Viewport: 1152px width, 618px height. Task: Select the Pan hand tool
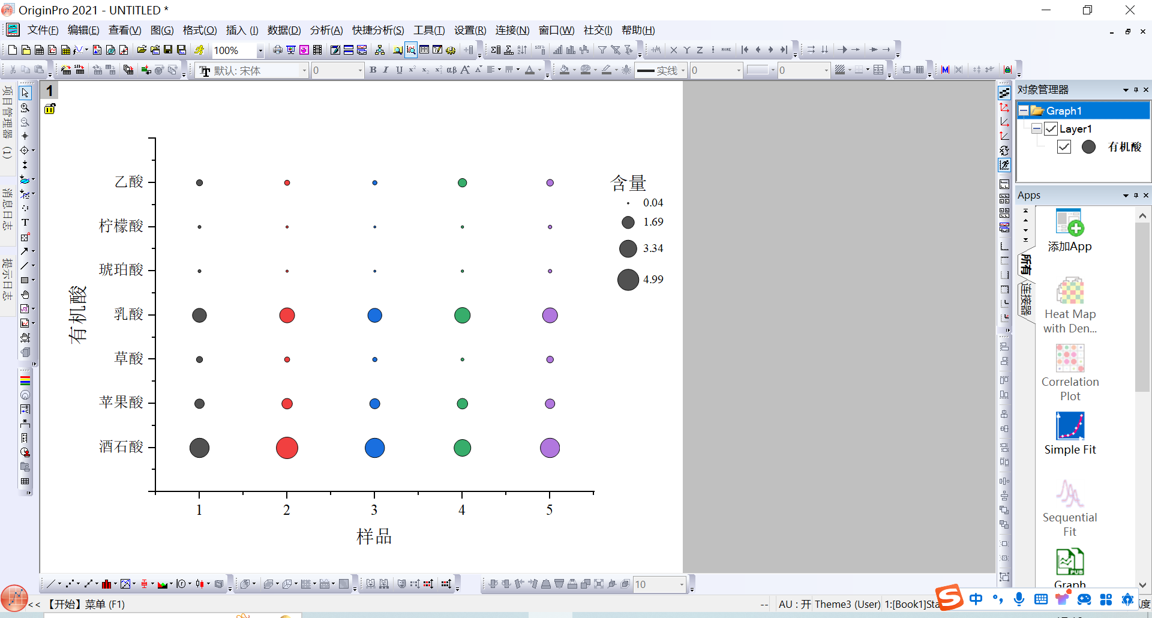tap(25, 295)
